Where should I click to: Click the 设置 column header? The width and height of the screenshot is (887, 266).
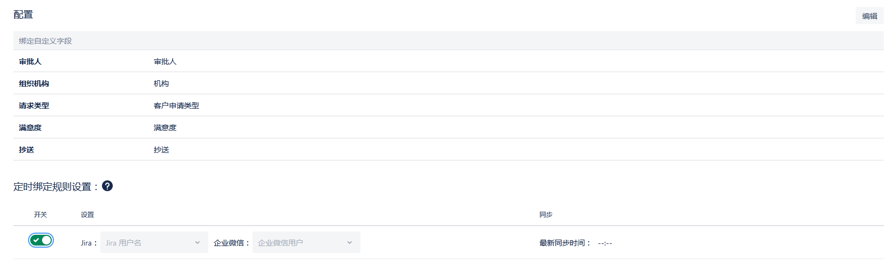[x=87, y=215]
